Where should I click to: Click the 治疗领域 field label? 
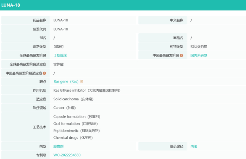39,108
